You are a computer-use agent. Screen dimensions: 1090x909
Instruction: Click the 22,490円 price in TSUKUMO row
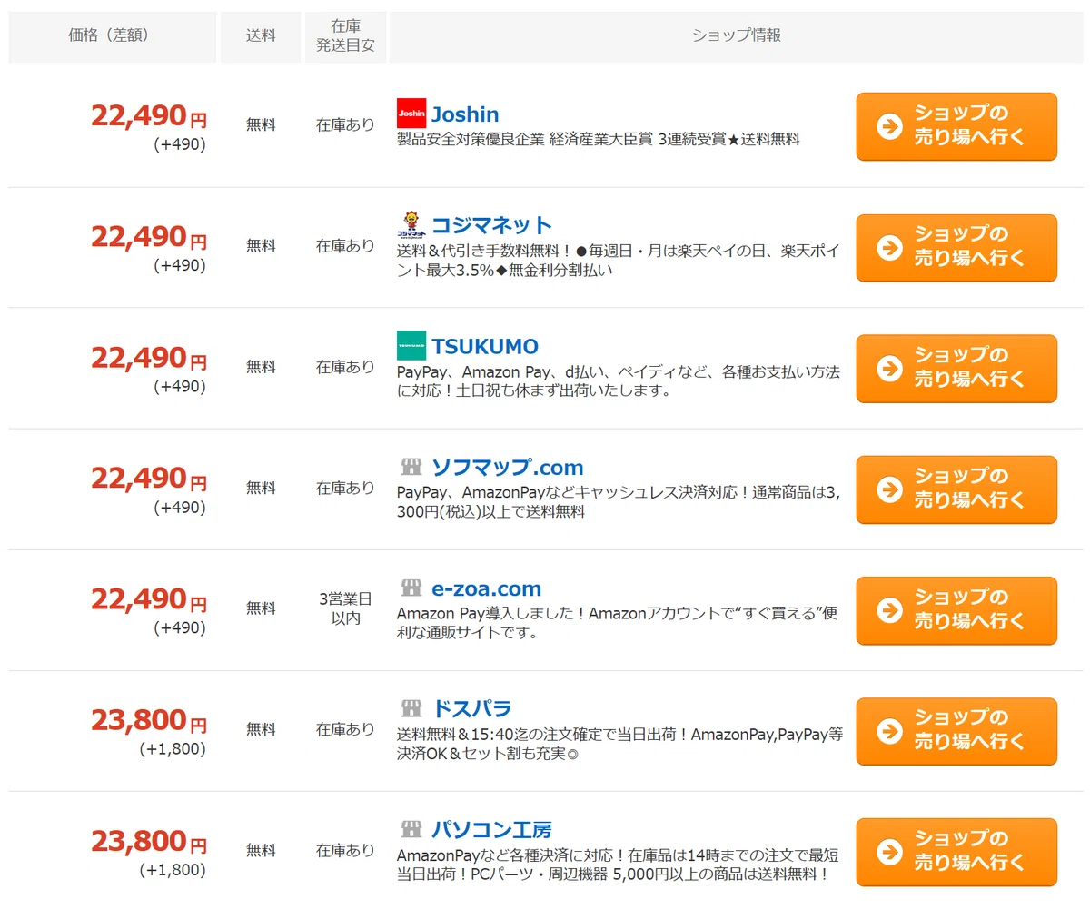[149, 358]
